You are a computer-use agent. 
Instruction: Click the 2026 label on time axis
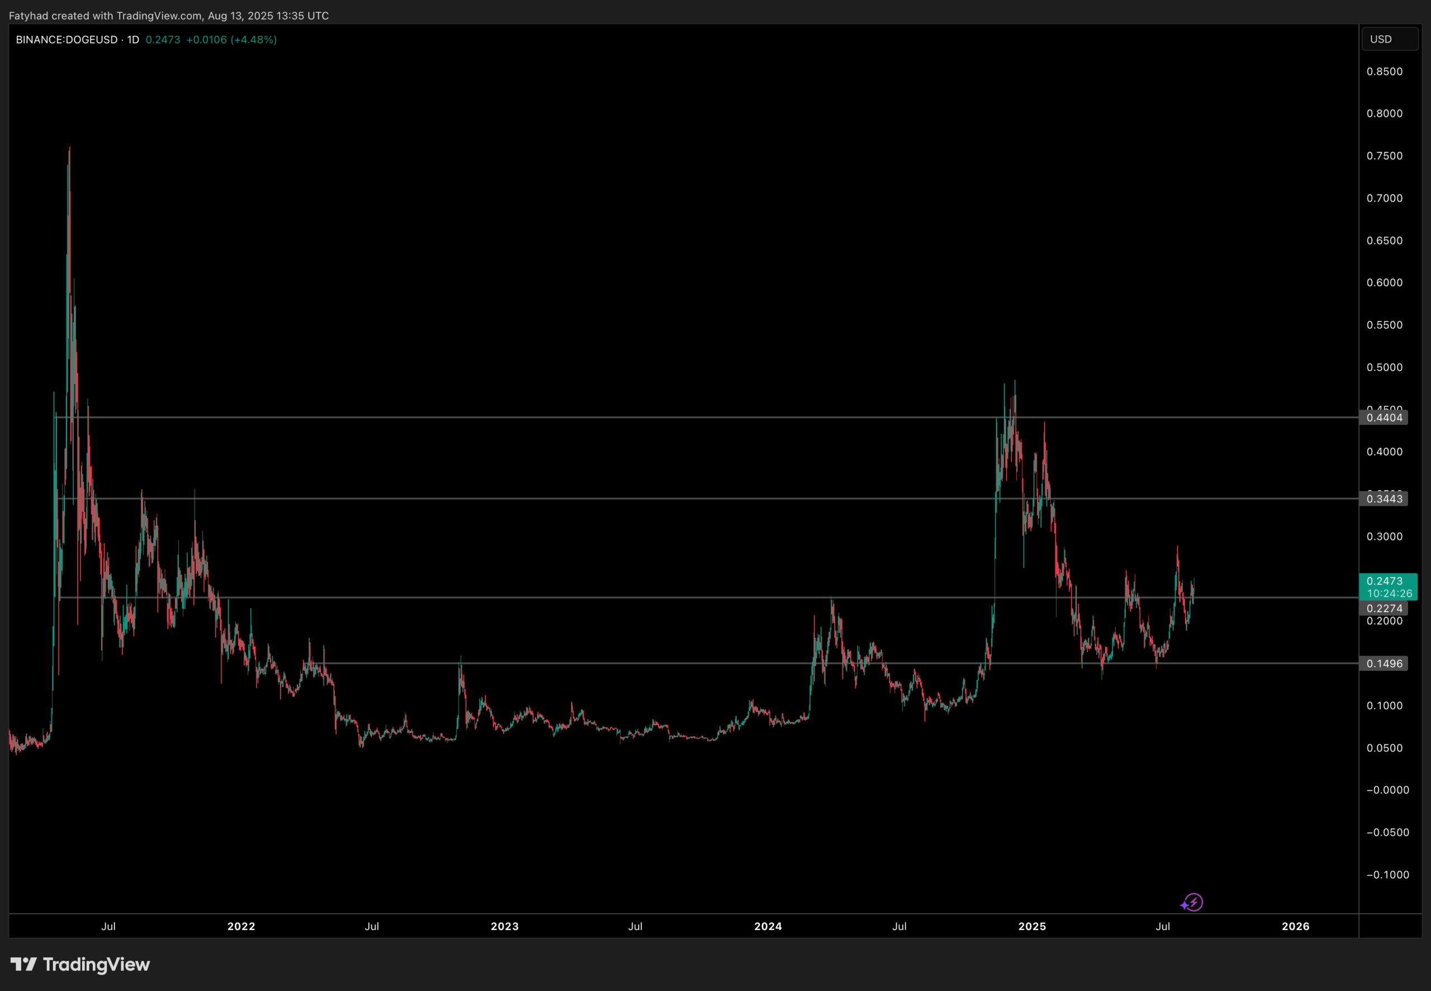click(1296, 926)
